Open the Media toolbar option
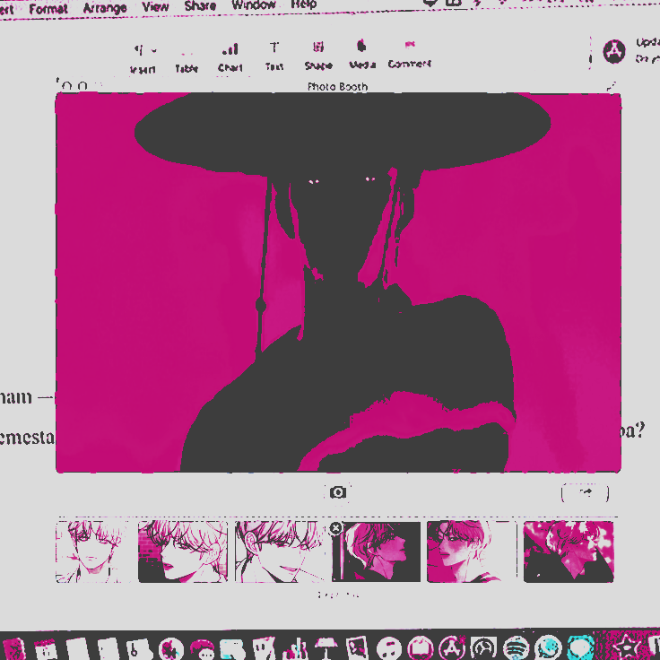Image resolution: width=660 pixels, height=660 pixels. click(x=361, y=54)
